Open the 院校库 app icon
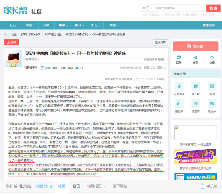Image resolution: width=222 pixels, height=194 pixels. click(179, 103)
